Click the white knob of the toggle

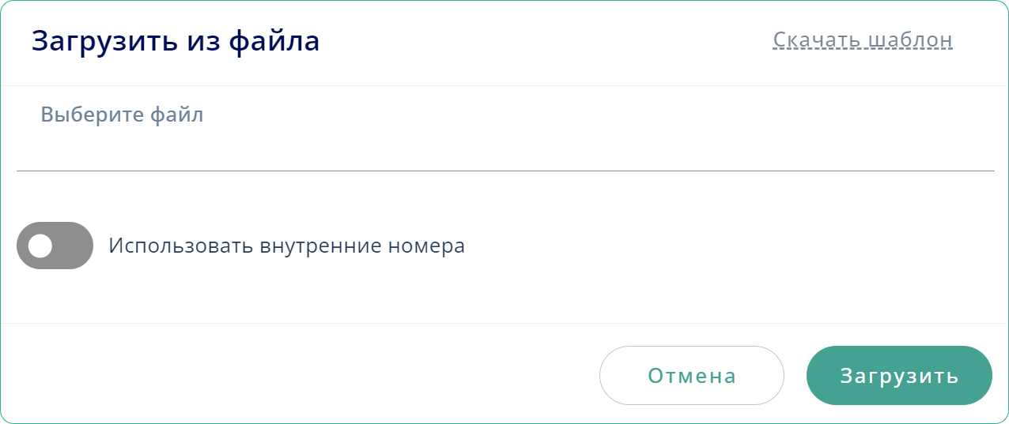coord(40,246)
